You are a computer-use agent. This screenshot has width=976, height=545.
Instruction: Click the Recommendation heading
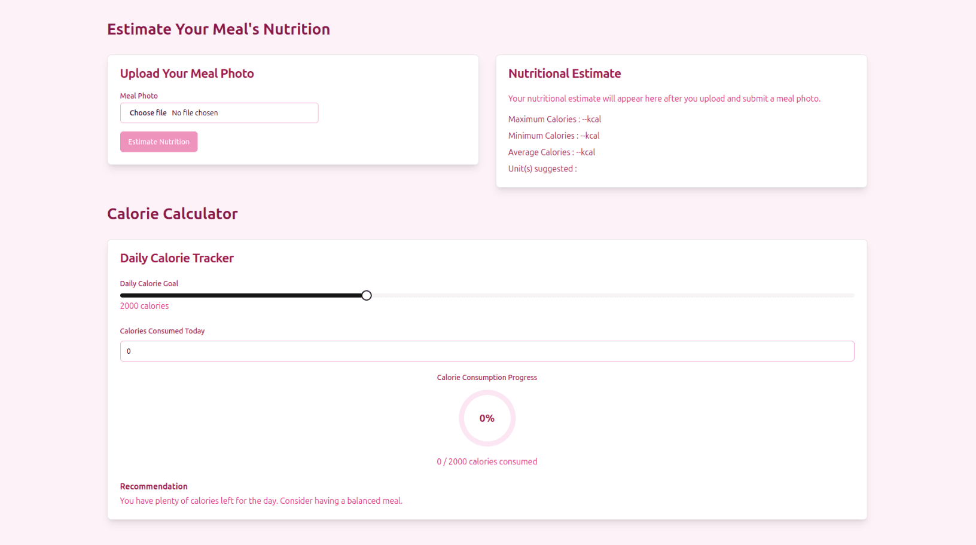click(x=154, y=486)
